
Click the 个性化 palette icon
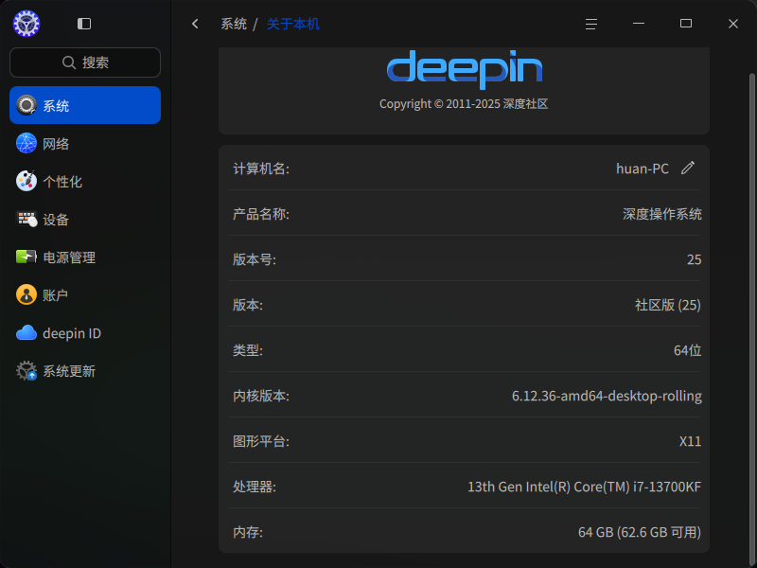(26, 181)
